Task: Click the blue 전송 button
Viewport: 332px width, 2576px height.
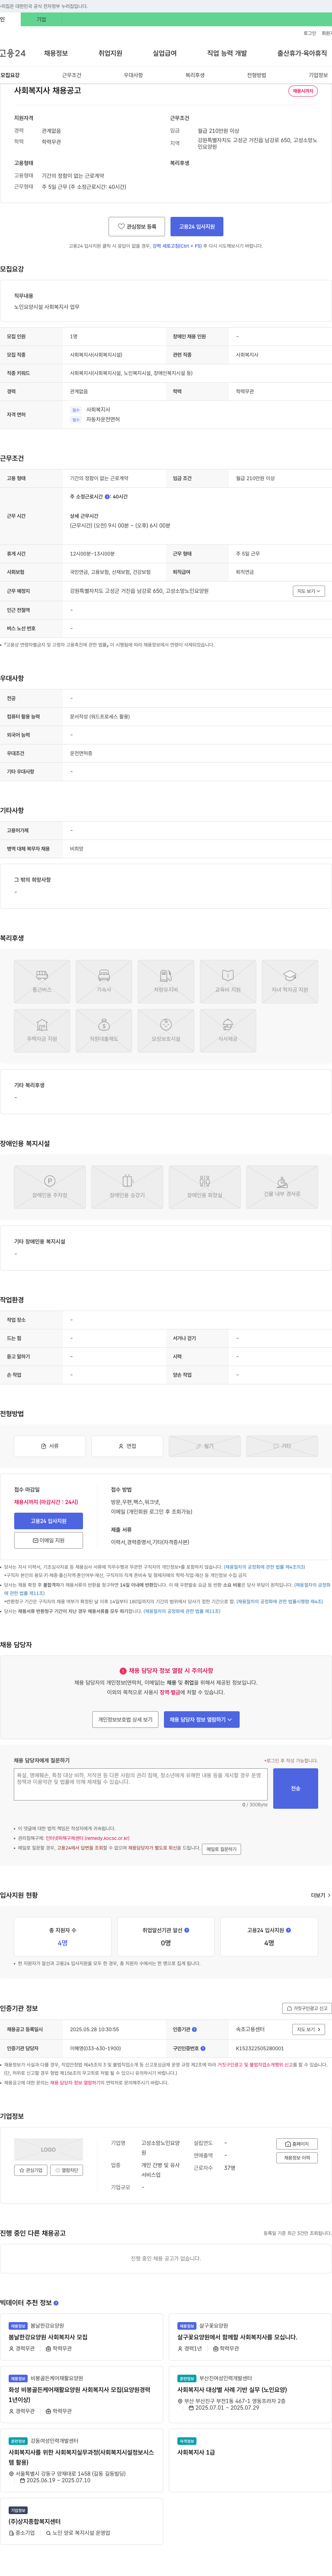Action: (x=296, y=1788)
